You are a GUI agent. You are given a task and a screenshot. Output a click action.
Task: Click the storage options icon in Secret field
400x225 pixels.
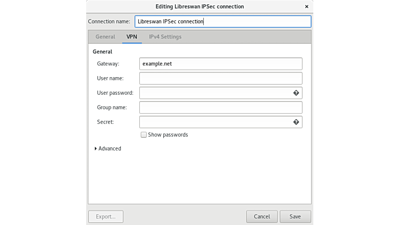coord(296,122)
